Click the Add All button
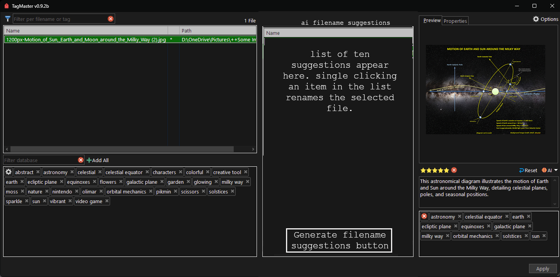 point(98,160)
